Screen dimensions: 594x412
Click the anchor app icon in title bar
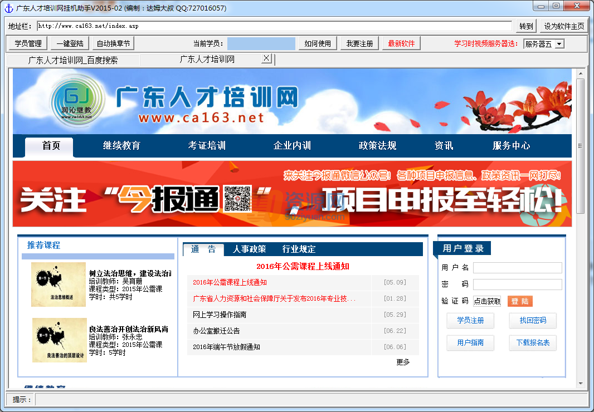tap(9, 8)
